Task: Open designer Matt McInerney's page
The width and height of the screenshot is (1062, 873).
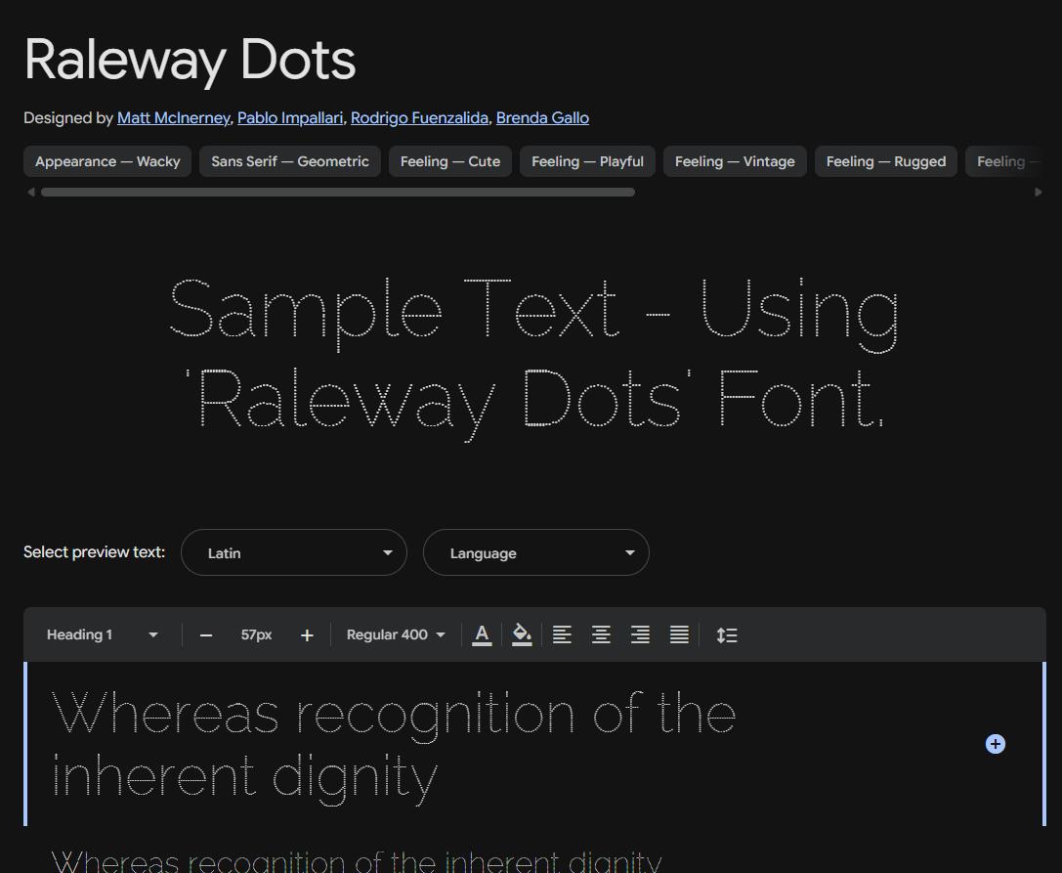Action: tap(173, 118)
